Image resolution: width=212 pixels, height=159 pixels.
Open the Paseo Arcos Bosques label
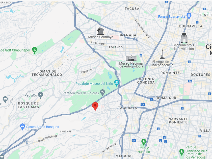pos(43,127)
